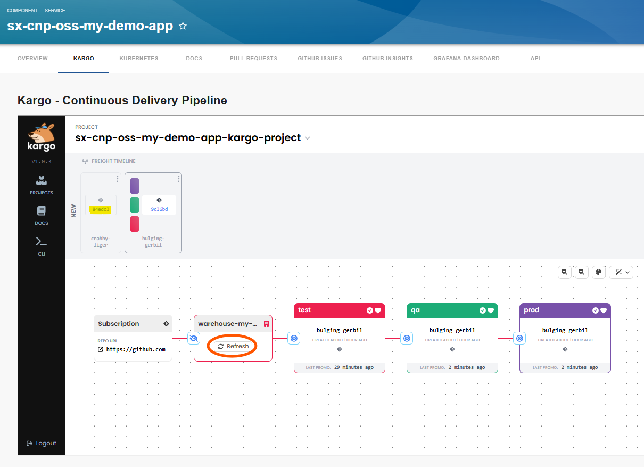Click the heart health icon on prod stage
This screenshot has width=644, height=467.
click(604, 310)
